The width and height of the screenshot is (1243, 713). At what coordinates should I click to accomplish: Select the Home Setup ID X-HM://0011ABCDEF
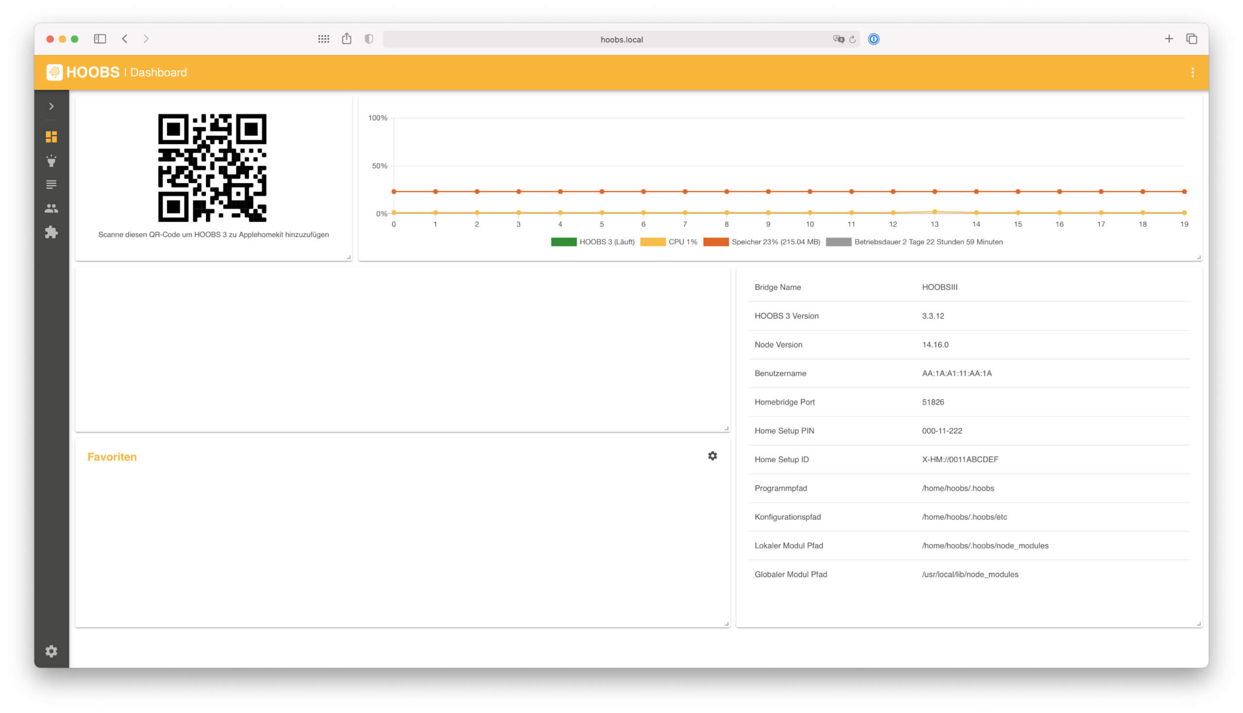pyautogui.click(x=960, y=459)
